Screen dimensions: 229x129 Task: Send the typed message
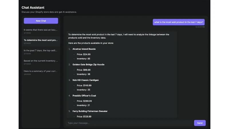pos(200,123)
